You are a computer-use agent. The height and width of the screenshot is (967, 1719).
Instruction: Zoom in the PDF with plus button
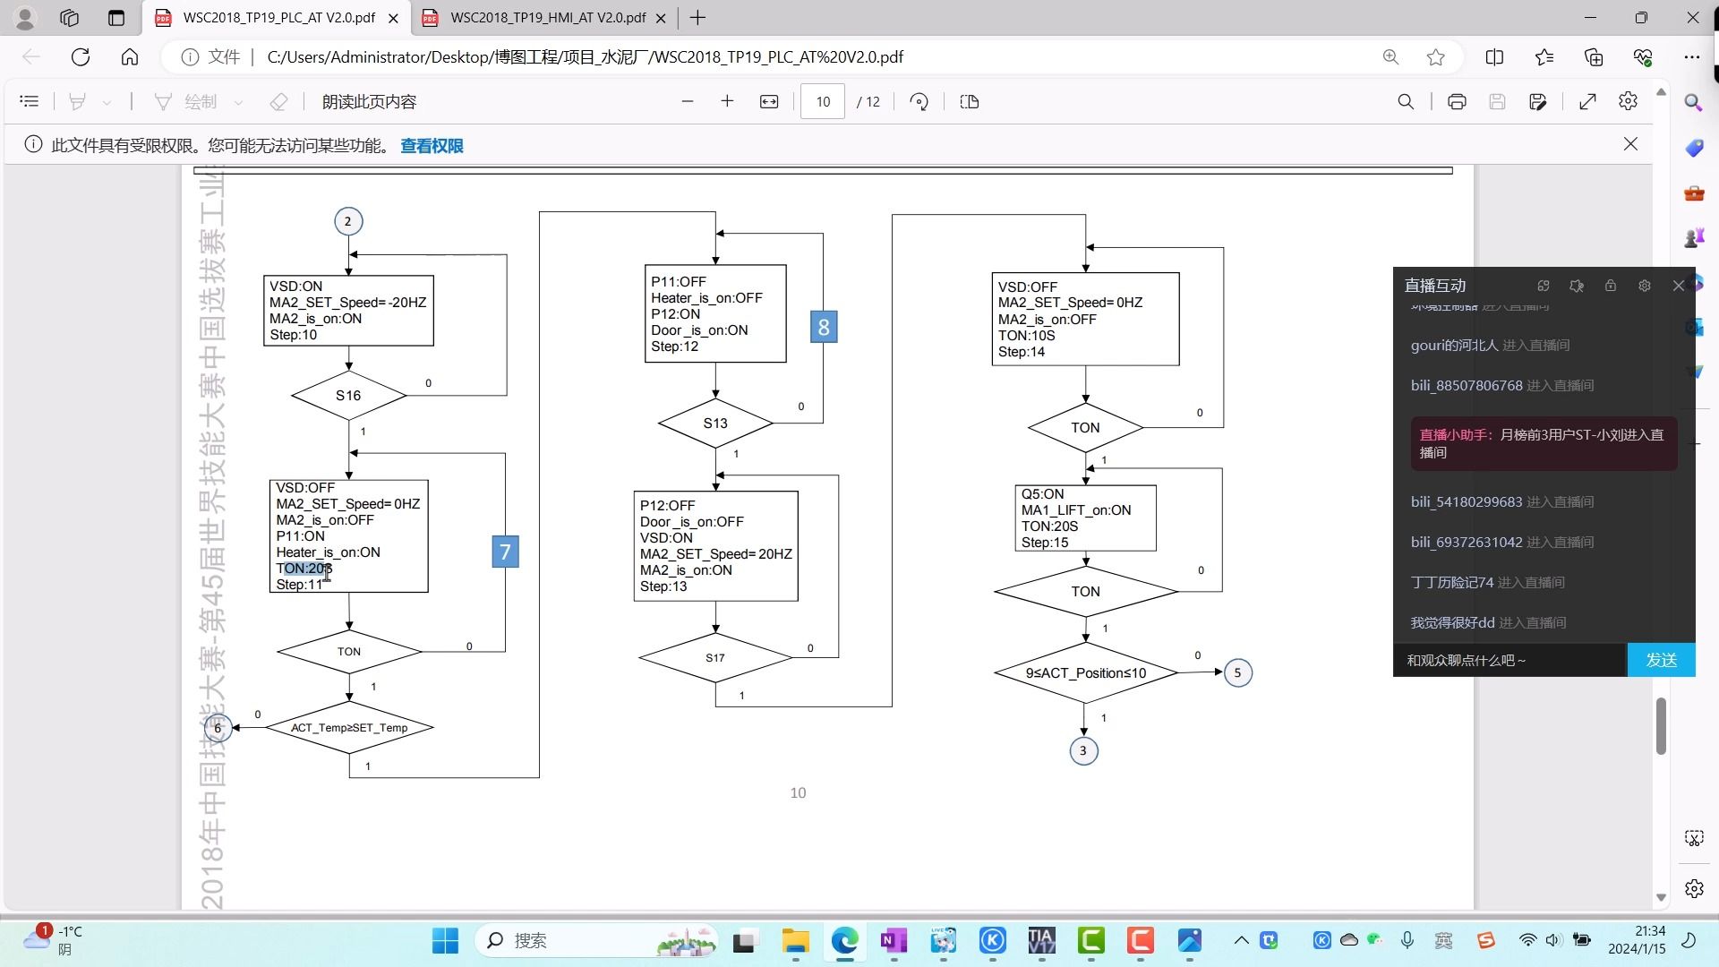point(727,102)
